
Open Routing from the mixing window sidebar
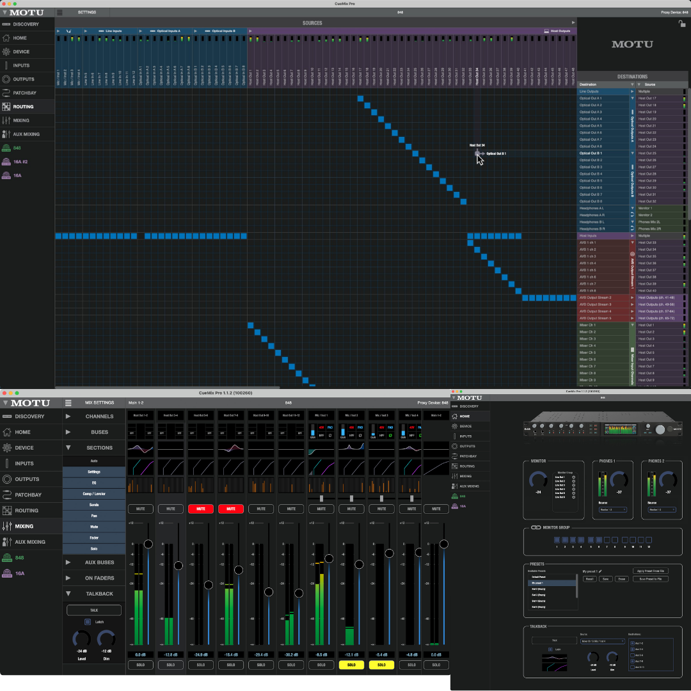tap(31, 511)
